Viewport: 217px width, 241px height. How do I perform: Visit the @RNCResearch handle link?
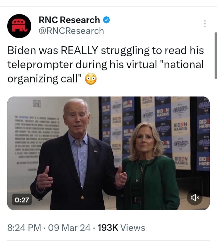coord(71,31)
